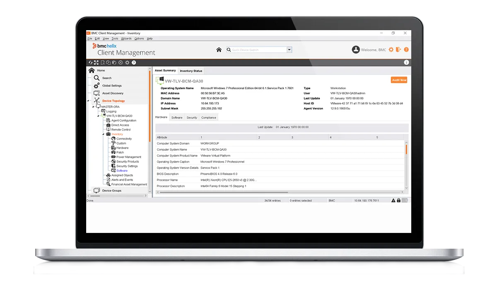The height and width of the screenshot is (285, 497).
Task: Click the circled X delete toolbar icon
Action: [121, 62]
